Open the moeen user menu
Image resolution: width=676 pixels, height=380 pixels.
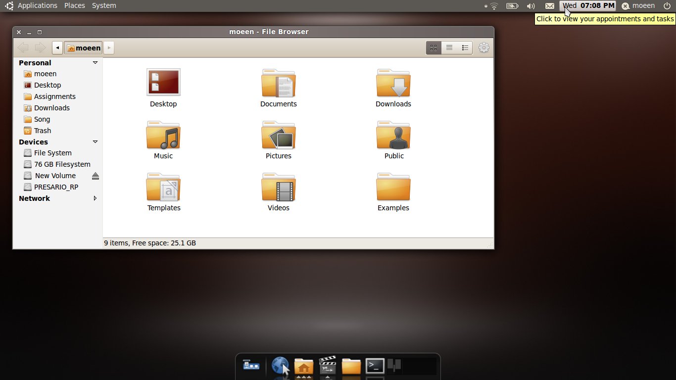coord(638,6)
